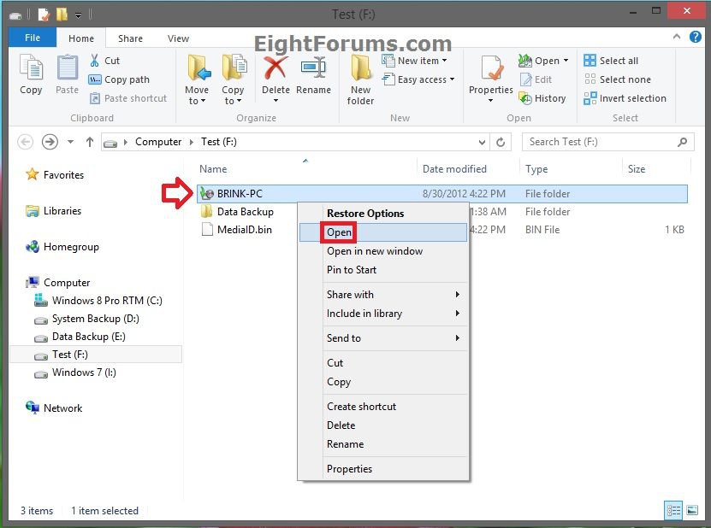Click Select all in ribbon
Screen dimensions: 711x528
pos(611,61)
